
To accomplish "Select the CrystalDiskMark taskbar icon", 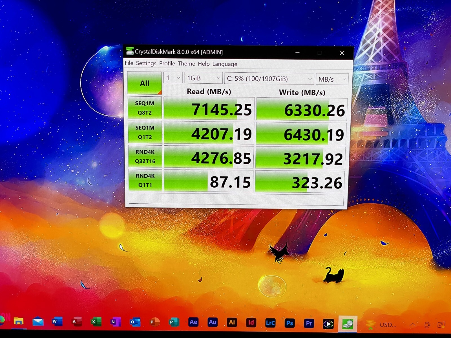I will tap(348, 324).
